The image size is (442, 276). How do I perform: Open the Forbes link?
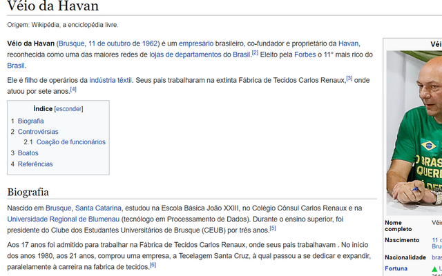click(305, 55)
